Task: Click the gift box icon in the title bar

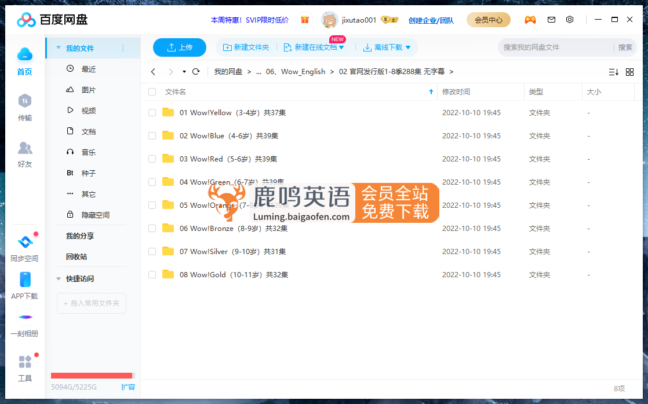Action: click(x=304, y=20)
